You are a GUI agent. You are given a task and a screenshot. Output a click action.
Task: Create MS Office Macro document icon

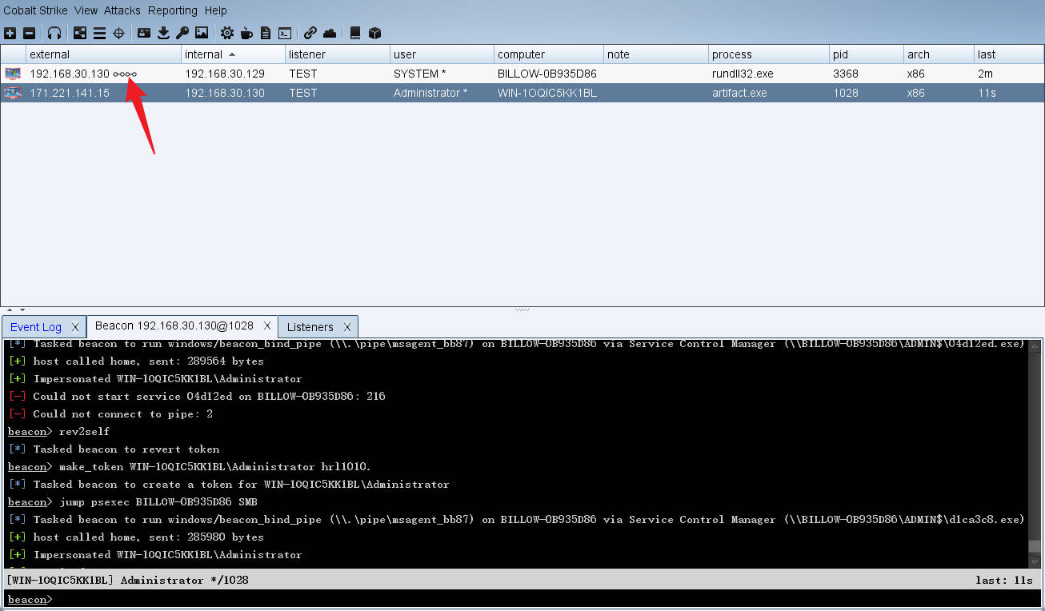266,33
